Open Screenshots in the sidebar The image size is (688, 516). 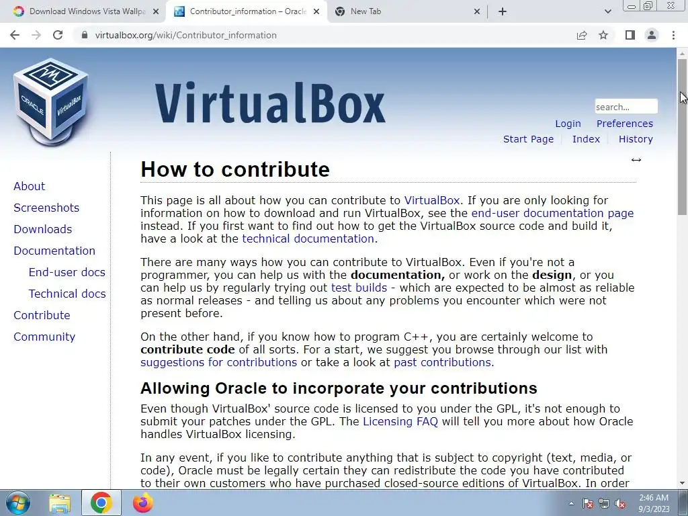pos(46,208)
